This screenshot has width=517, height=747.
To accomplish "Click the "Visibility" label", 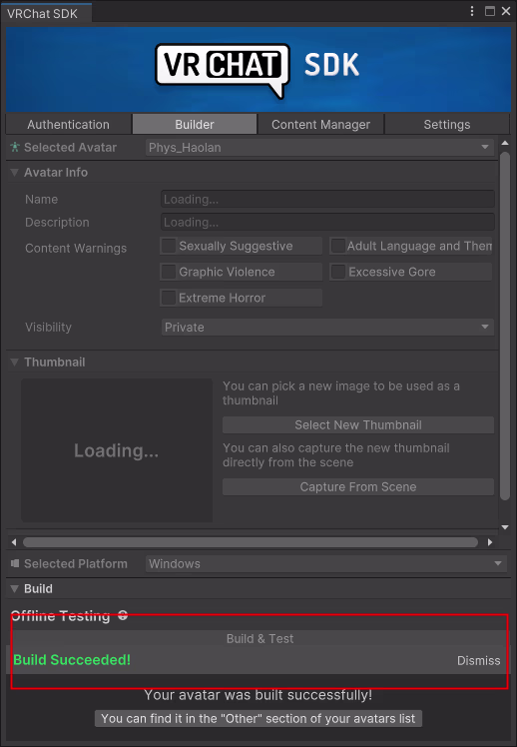I will coord(48,327).
